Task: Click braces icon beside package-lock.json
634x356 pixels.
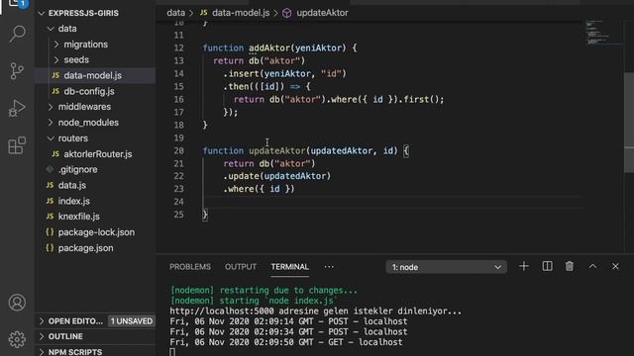Action: 50,232
